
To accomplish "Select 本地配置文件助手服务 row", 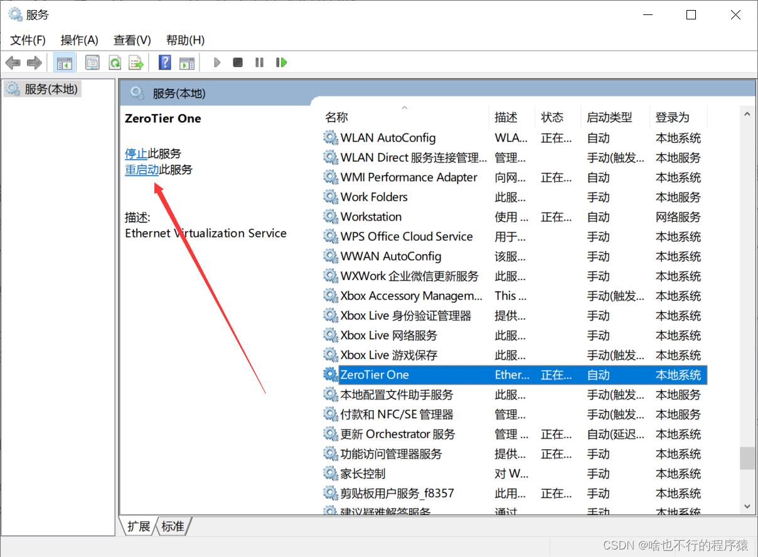I will click(515, 394).
